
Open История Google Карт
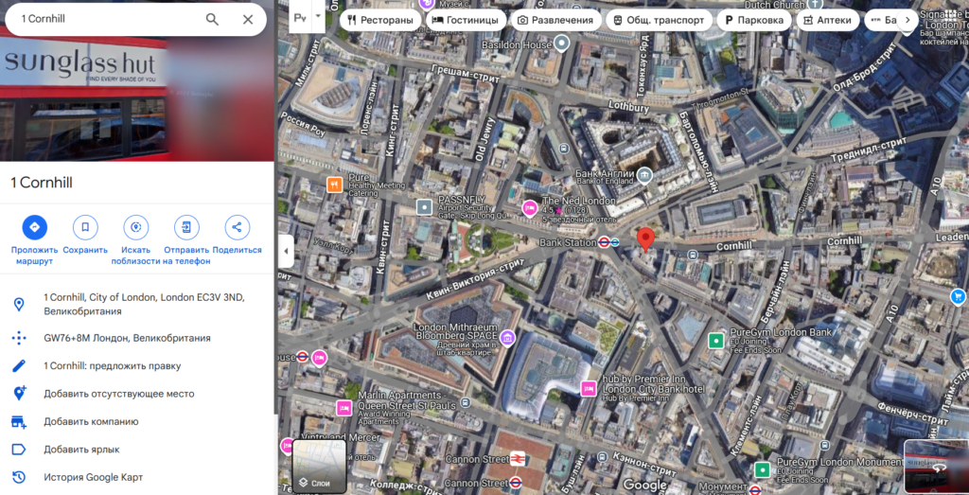click(93, 477)
